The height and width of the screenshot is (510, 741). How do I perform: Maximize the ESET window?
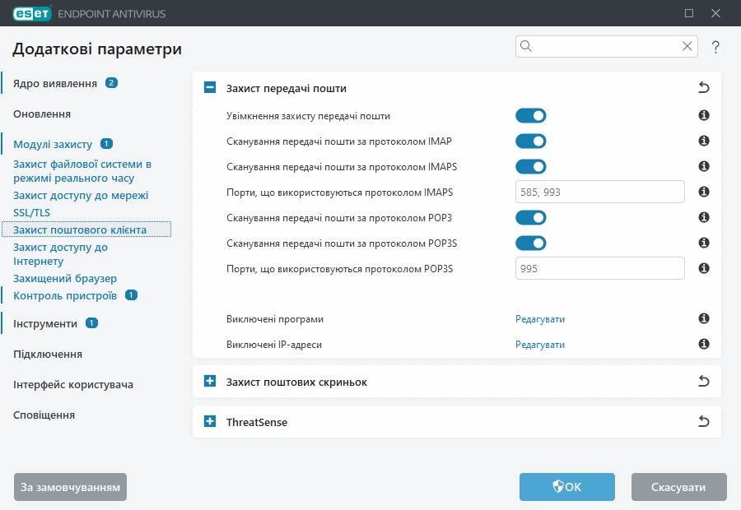click(x=689, y=13)
